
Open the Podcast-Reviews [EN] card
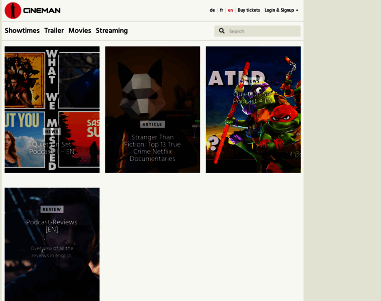tap(52, 244)
